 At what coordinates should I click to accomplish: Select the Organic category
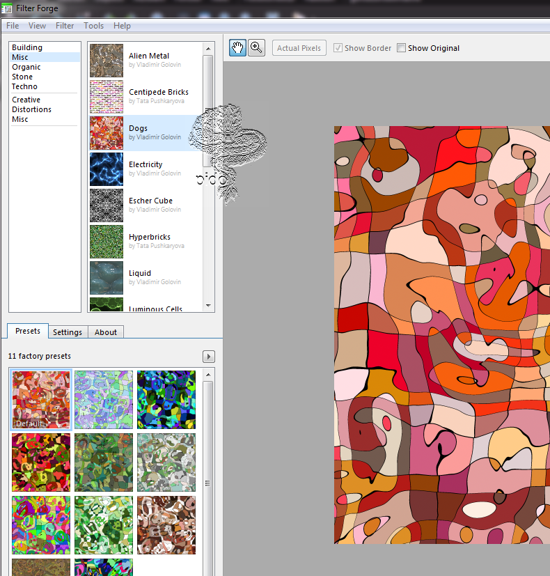tap(26, 67)
